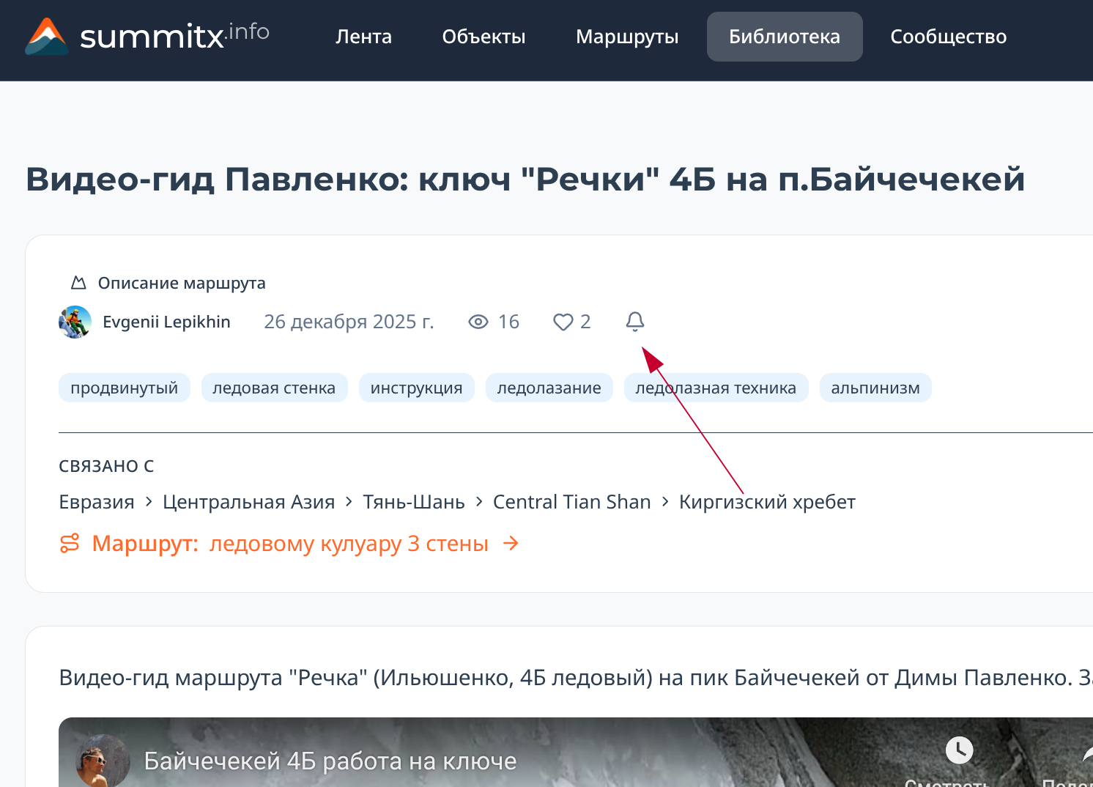Navigate to Тянь-Шань breadcrumb
Image resolution: width=1093 pixels, height=787 pixels.
(x=414, y=502)
